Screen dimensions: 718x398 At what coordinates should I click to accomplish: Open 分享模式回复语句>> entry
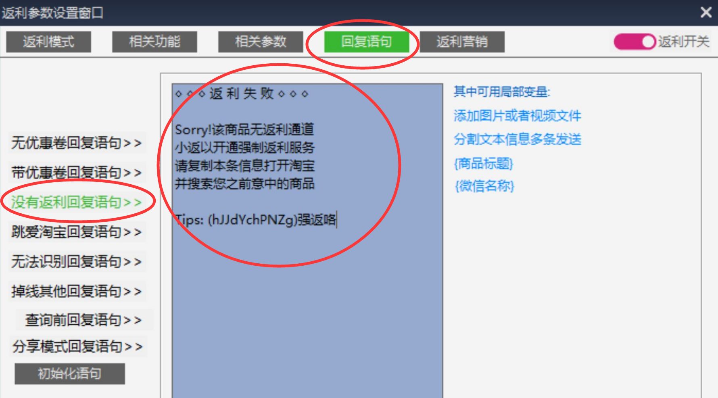click(77, 346)
